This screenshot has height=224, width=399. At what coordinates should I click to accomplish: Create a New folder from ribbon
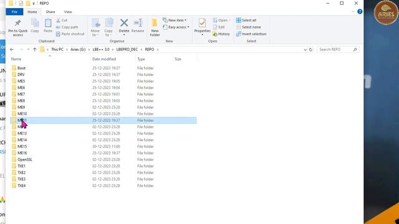tap(155, 27)
